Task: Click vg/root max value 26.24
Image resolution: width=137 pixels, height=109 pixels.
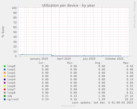Action: pos(129,99)
